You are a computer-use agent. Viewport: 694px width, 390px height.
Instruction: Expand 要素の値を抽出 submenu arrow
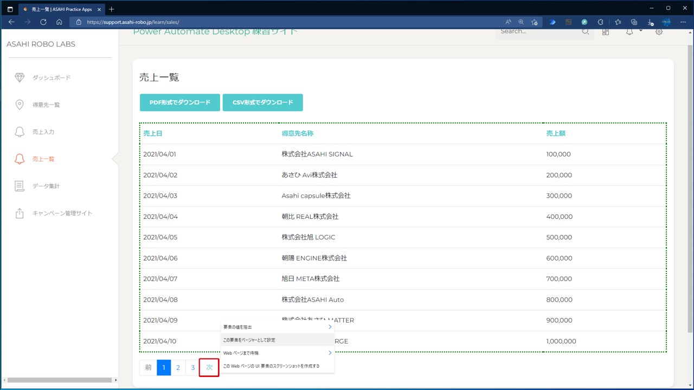330,327
